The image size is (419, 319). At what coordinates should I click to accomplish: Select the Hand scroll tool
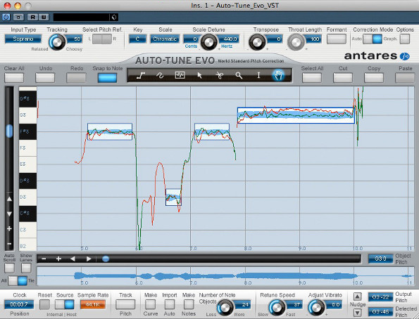[278, 75]
